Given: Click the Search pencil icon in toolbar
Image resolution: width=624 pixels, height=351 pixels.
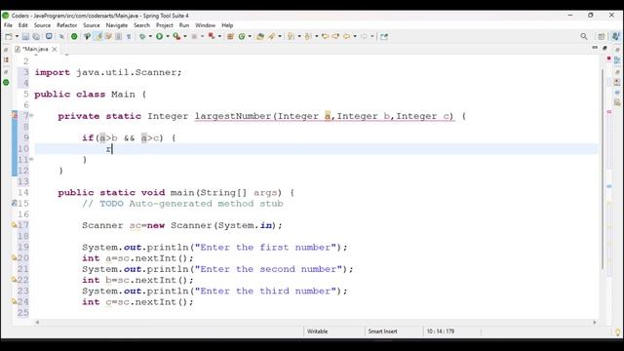Looking at the screenshot, I should 271,37.
